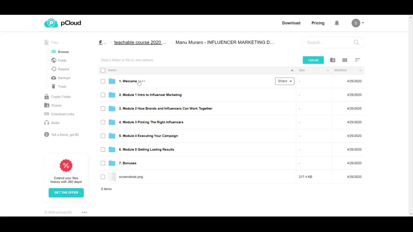The image size is (413, 232).
Task: Check the 1. Welcome folder checkbox
Action: [x=103, y=81]
